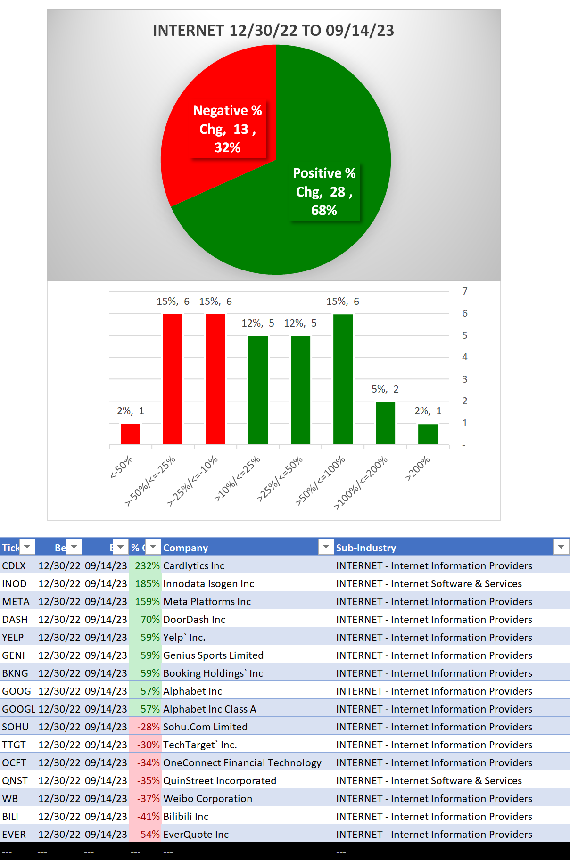Select the DASH ticker cell

[18, 619]
